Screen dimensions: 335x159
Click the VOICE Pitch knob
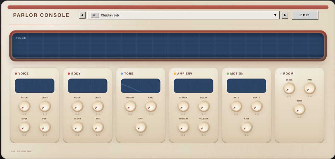pyautogui.click(x=24, y=106)
